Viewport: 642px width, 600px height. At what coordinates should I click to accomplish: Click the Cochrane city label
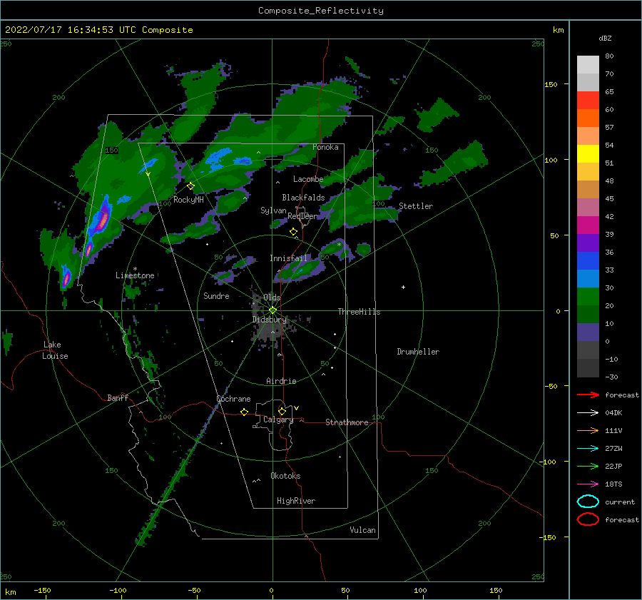pos(233,399)
